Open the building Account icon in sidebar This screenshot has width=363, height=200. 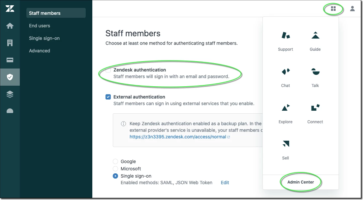[10, 43]
